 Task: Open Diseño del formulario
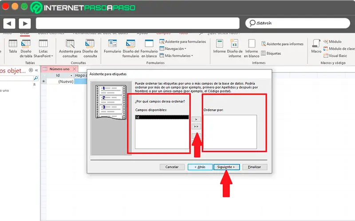click(x=131, y=49)
